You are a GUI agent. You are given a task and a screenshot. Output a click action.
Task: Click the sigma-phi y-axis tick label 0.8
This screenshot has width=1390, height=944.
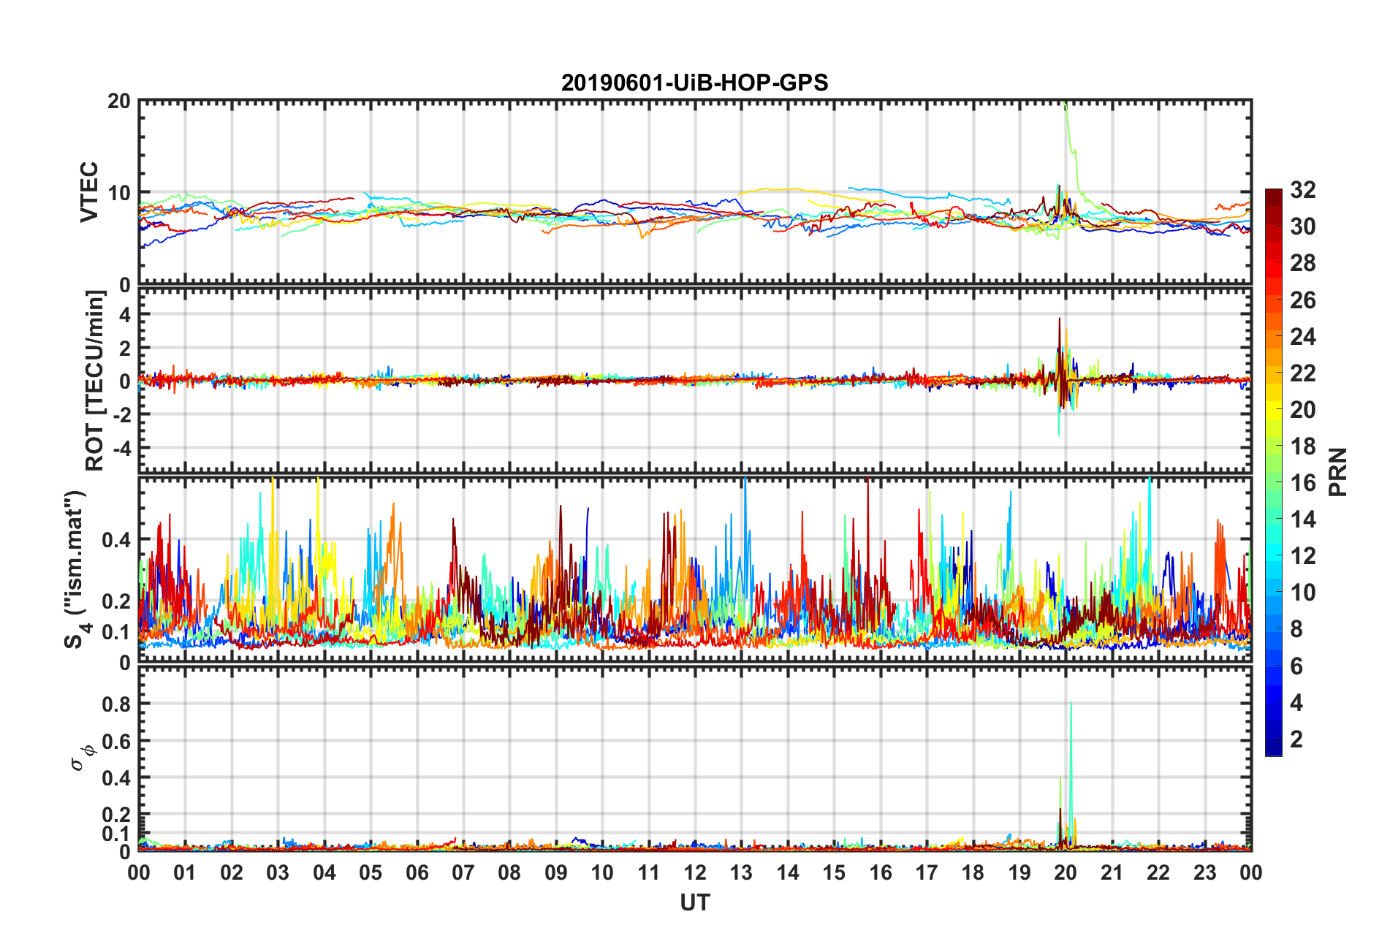tap(115, 704)
